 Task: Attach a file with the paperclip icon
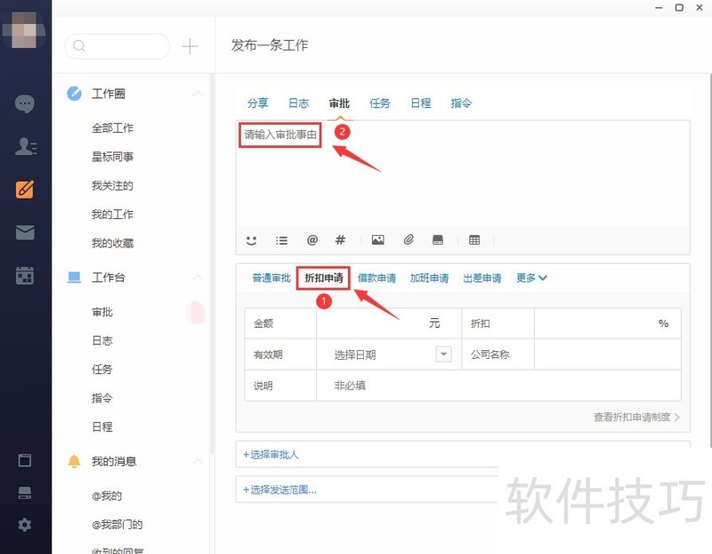click(409, 240)
